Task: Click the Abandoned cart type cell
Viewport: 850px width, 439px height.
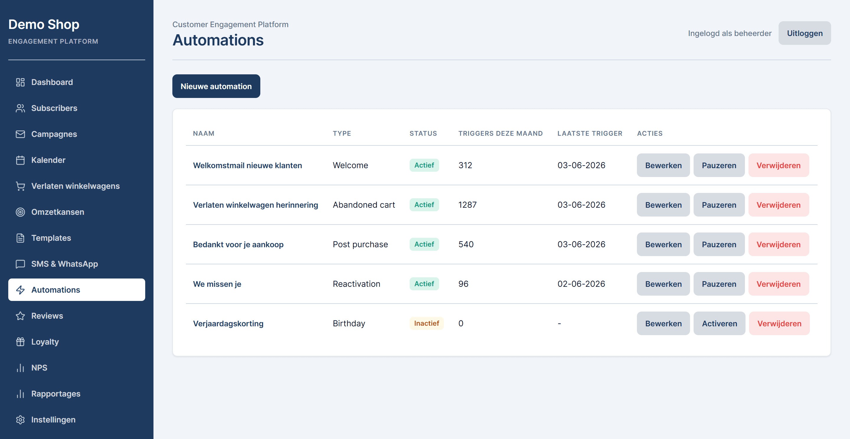Action: pyautogui.click(x=364, y=205)
